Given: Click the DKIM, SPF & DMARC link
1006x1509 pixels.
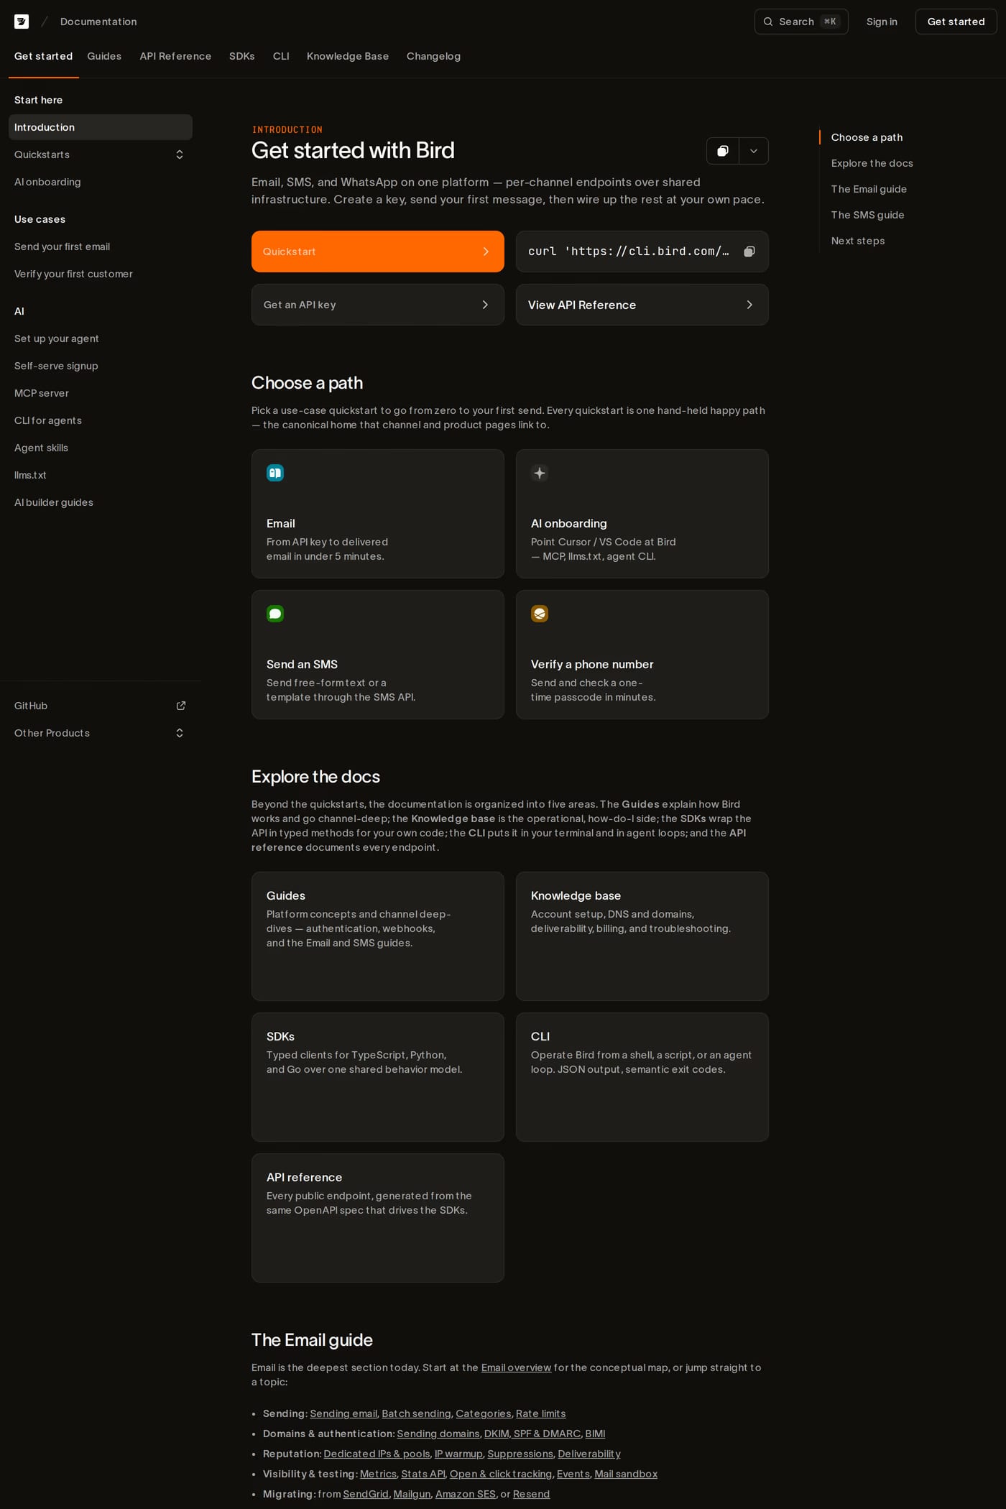Looking at the screenshot, I should pyautogui.click(x=532, y=1434).
